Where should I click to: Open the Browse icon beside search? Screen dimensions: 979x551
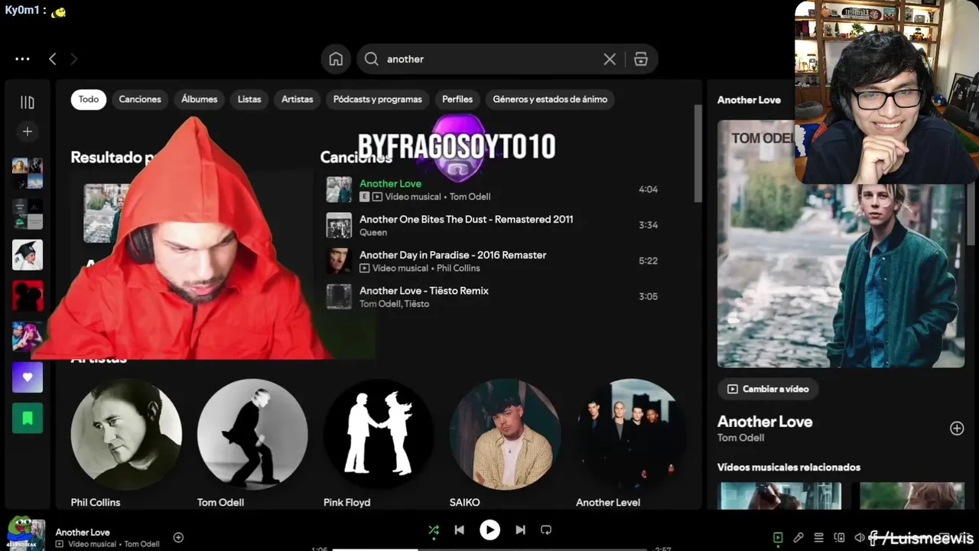coord(641,59)
